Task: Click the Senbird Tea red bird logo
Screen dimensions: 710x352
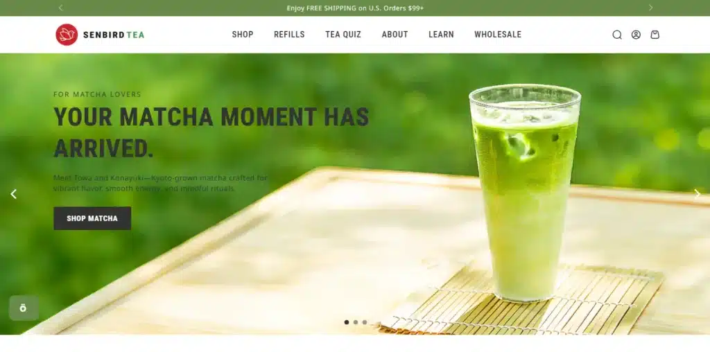Action: click(67, 35)
